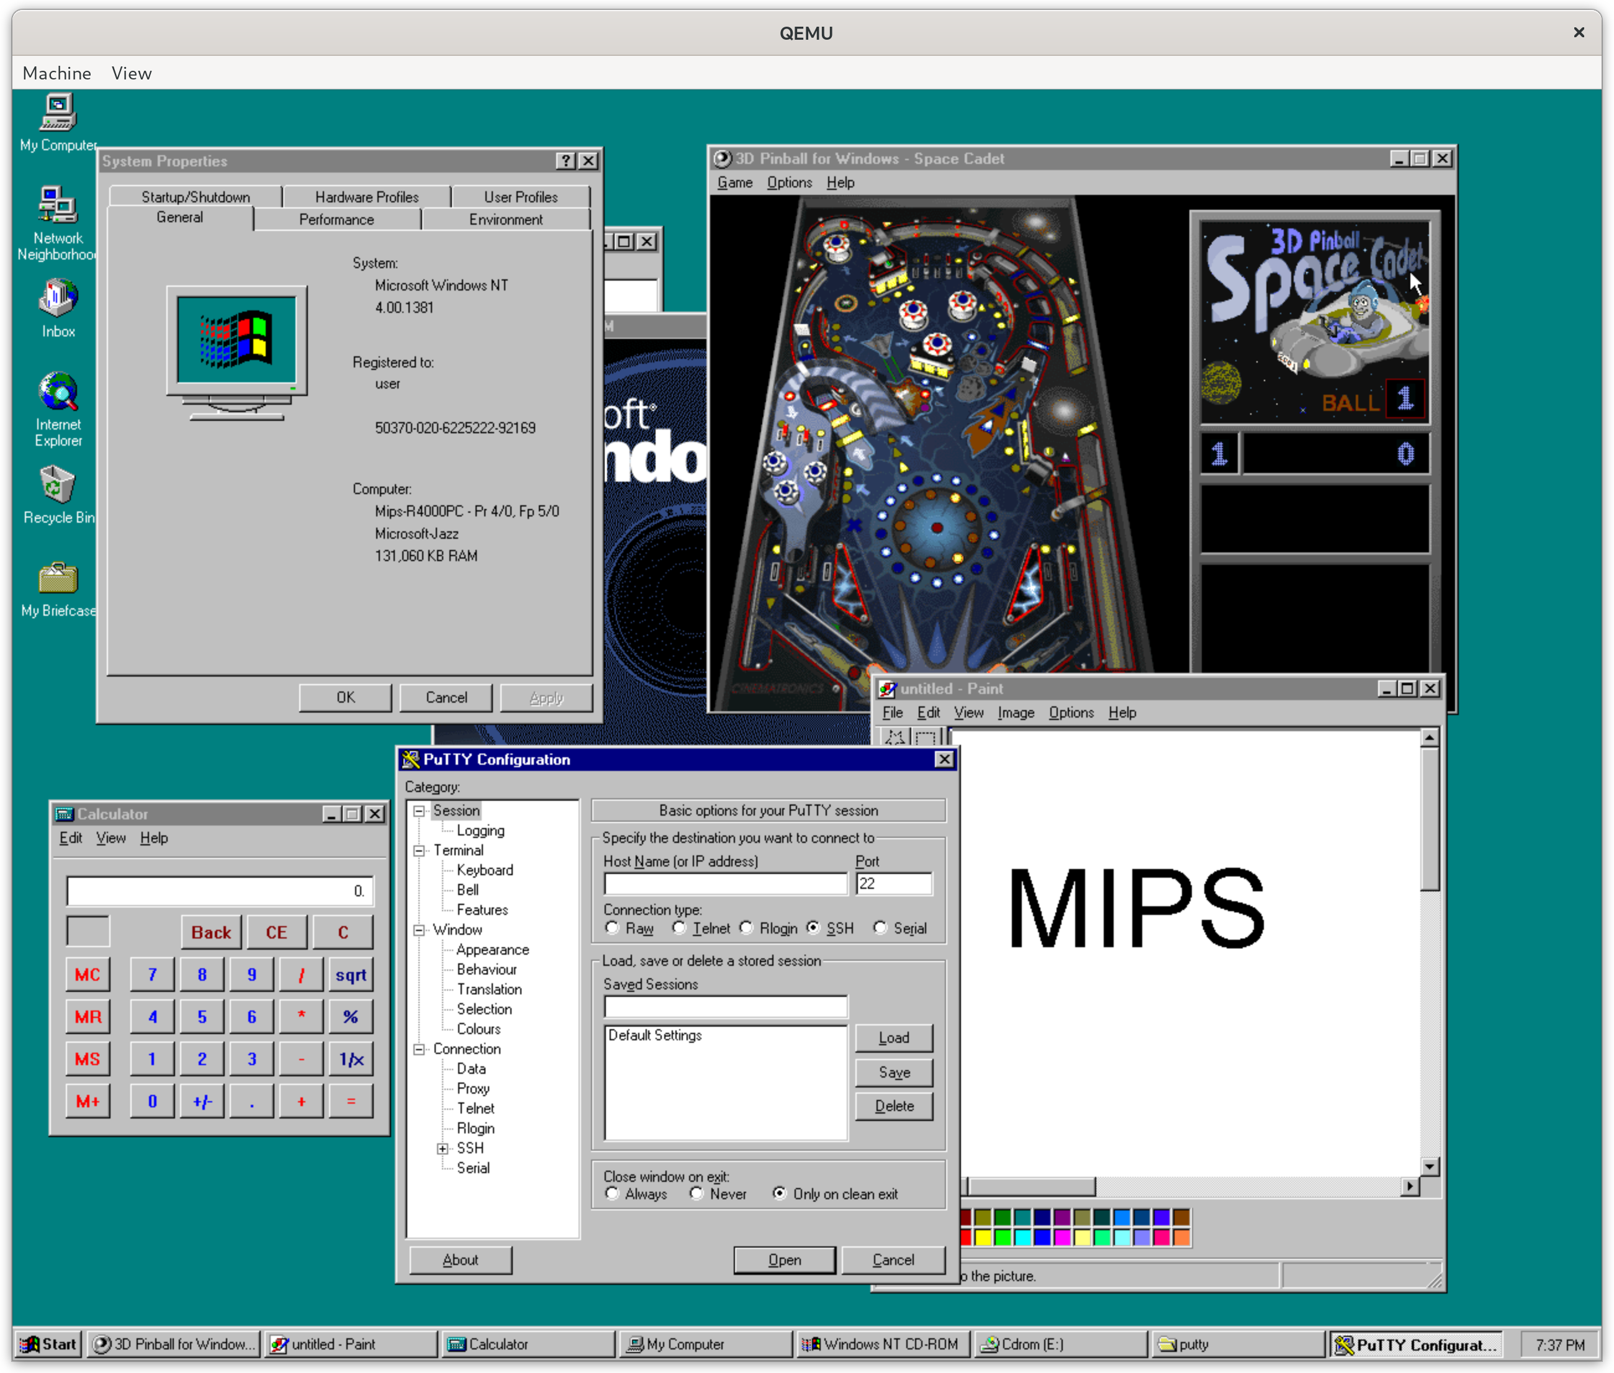The width and height of the screenshot is (1614, 1373).
Task: Click the Host Name input field in PuTTY
Action: point(726,885)
